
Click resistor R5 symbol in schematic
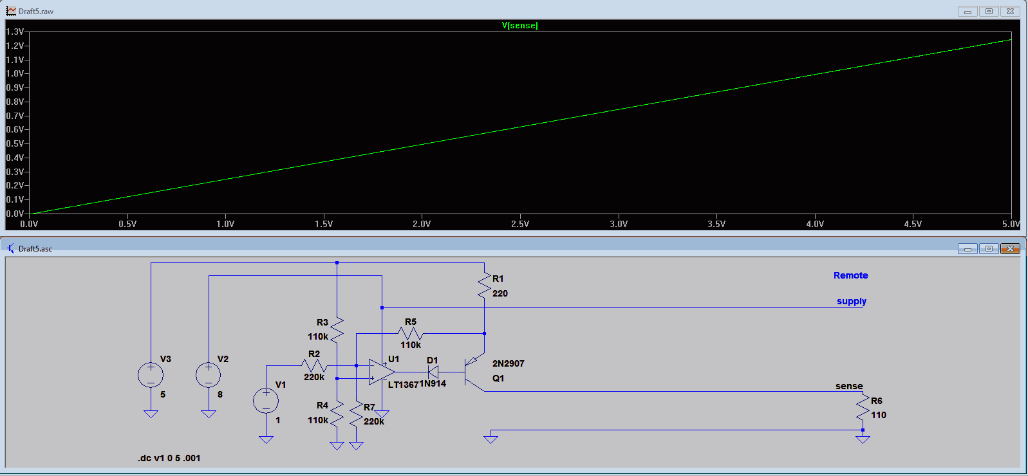tap(411, 333)
